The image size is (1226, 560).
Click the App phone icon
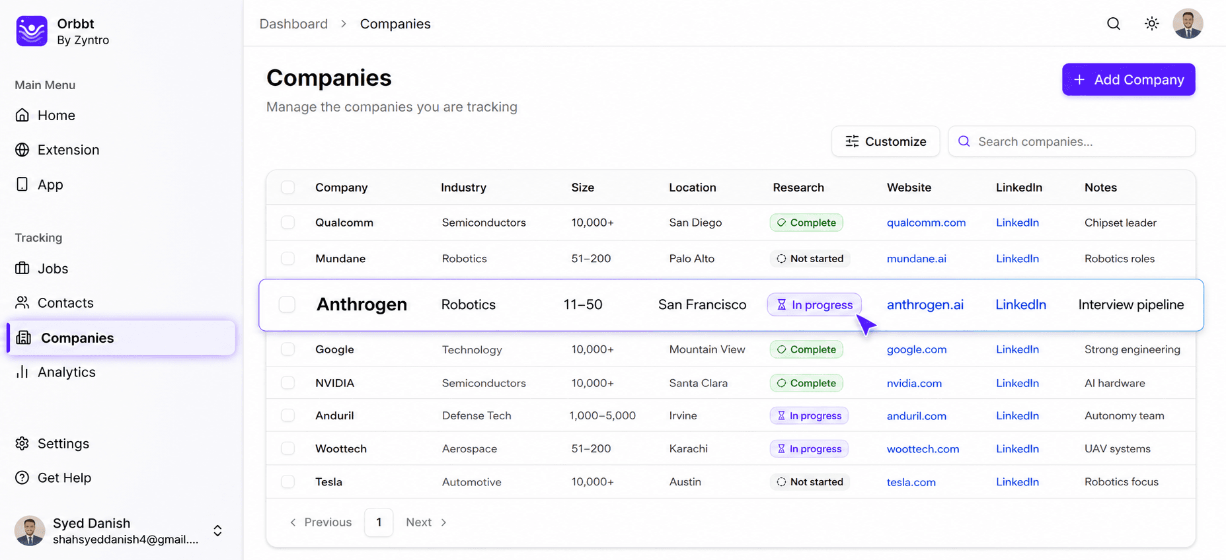coord(22,184)
